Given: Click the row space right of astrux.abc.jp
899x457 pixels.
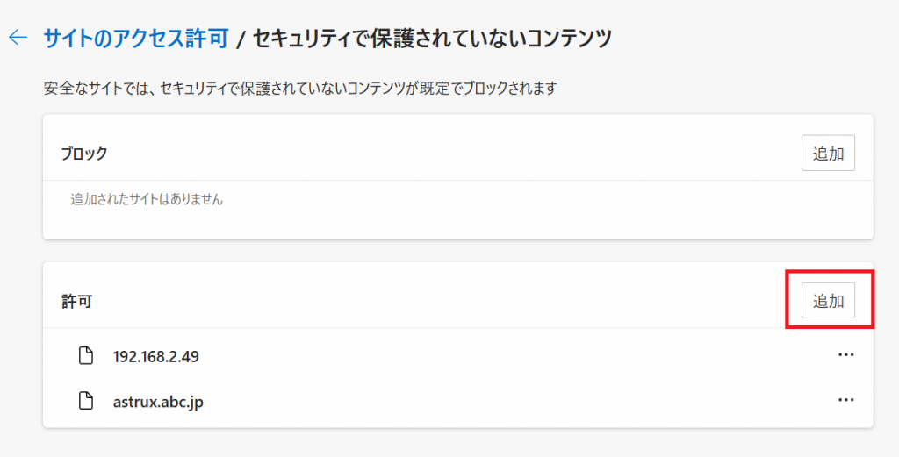Looking at the screenshot, I should tap(516, 401).
